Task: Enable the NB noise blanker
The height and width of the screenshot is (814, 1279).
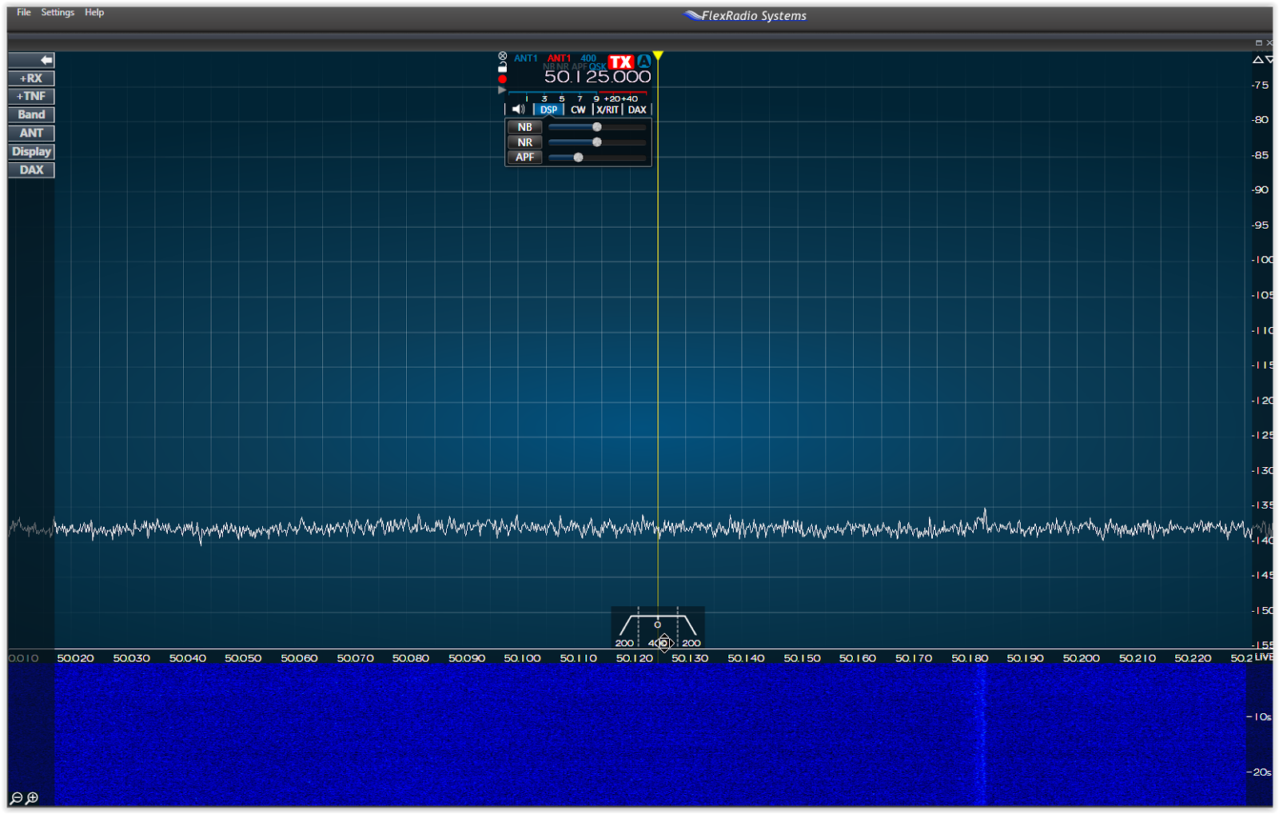Action: pos(524,126)
